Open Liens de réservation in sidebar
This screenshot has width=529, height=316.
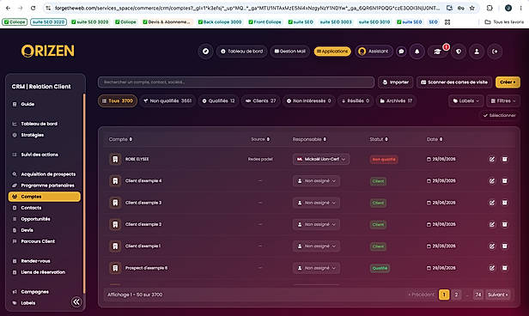[44, 272]
